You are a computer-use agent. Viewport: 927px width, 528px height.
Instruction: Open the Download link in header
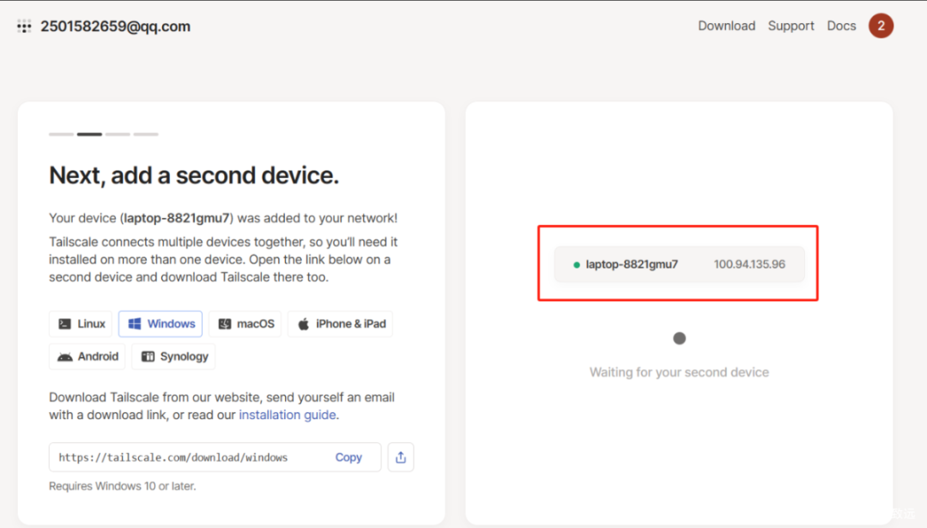727,26
